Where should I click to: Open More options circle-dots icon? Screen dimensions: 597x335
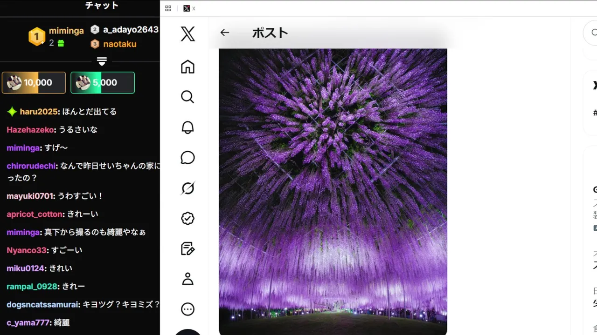[187, 309]
